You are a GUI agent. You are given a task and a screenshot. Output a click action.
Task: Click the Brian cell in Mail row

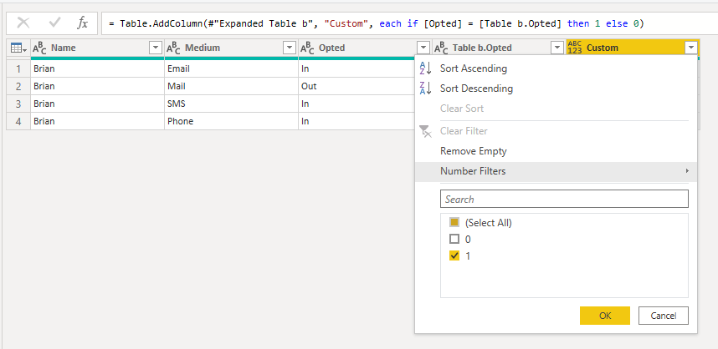pos(98,86)
